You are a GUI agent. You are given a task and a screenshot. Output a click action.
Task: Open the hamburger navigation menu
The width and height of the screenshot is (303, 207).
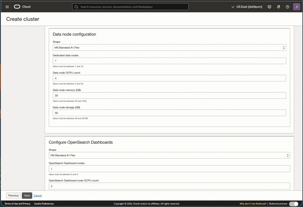7,7
